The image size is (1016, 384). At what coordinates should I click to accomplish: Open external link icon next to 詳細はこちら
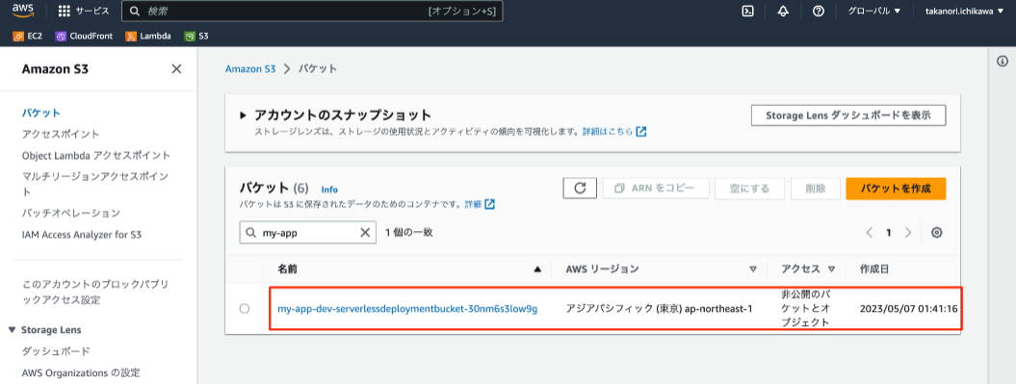[640, 132]
